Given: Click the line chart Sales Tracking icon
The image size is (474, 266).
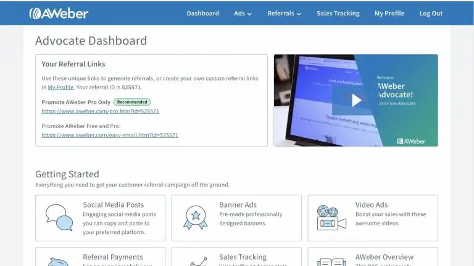Looking at the screenshot, I should click(x=198, y=262).
